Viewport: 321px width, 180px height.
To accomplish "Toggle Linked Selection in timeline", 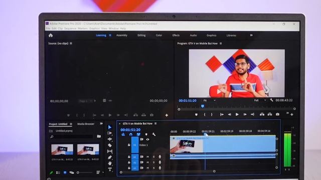I will 138,134.
